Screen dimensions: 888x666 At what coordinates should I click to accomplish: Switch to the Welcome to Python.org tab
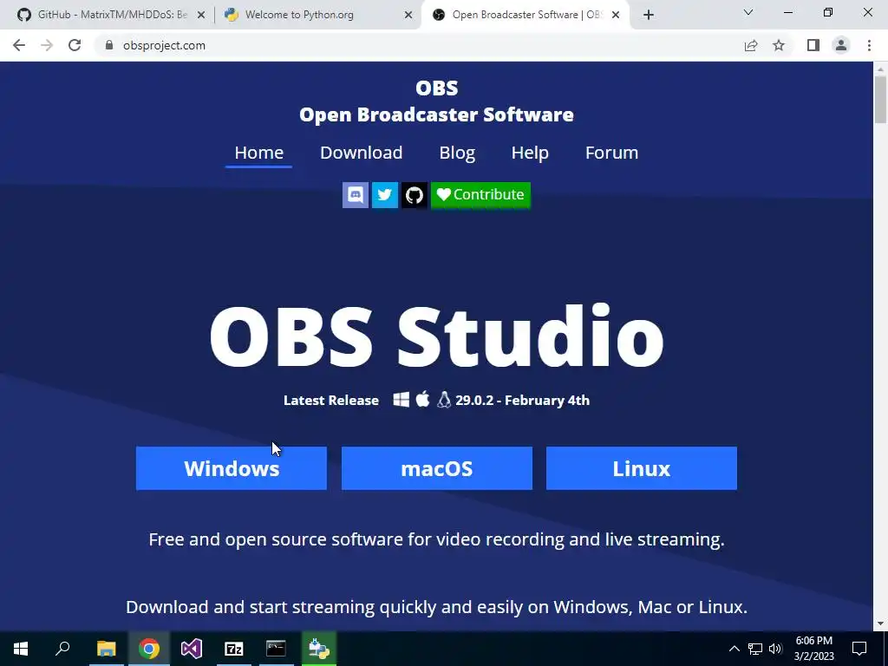[x=317, y=15]
